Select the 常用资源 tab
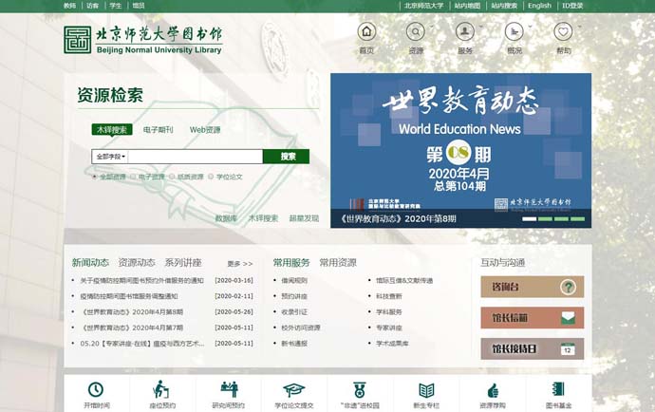This screenshot has height=412, width=655. point(338,262)
